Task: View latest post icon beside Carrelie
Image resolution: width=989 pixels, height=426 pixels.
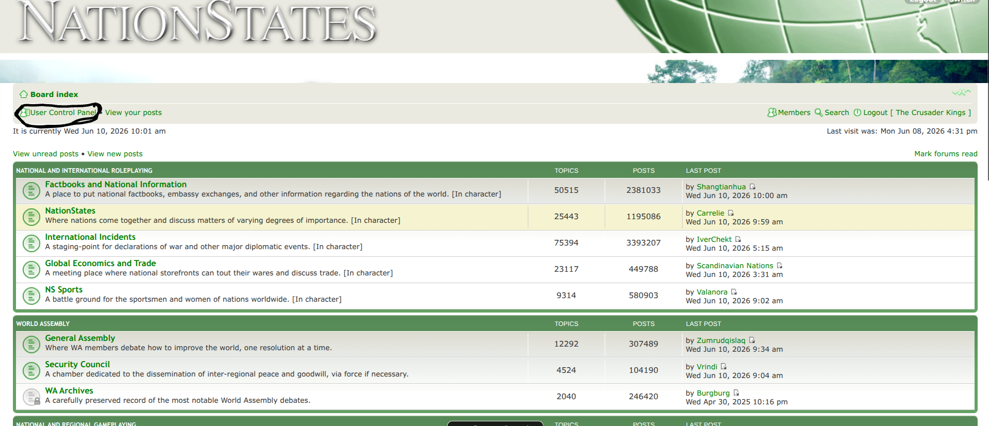Action: 731,213
